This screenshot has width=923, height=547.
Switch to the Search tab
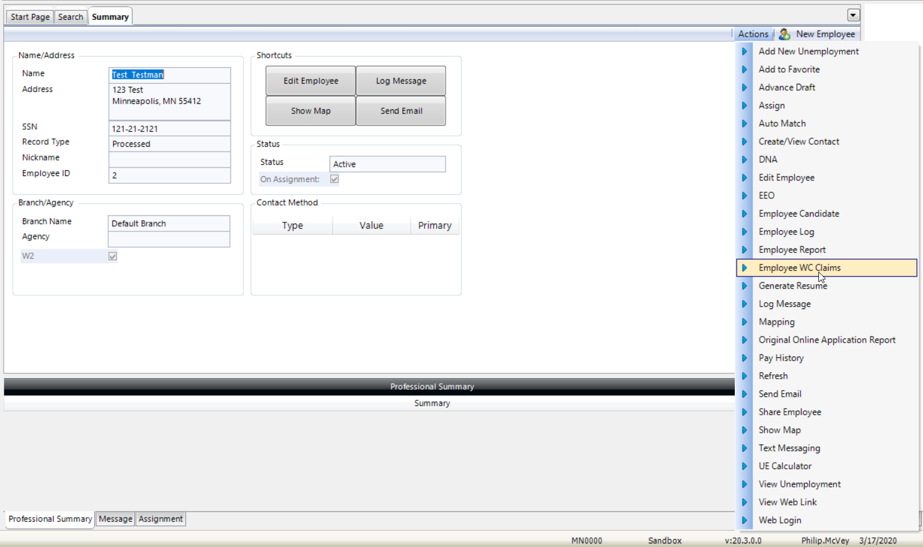[x=70, y=17]
